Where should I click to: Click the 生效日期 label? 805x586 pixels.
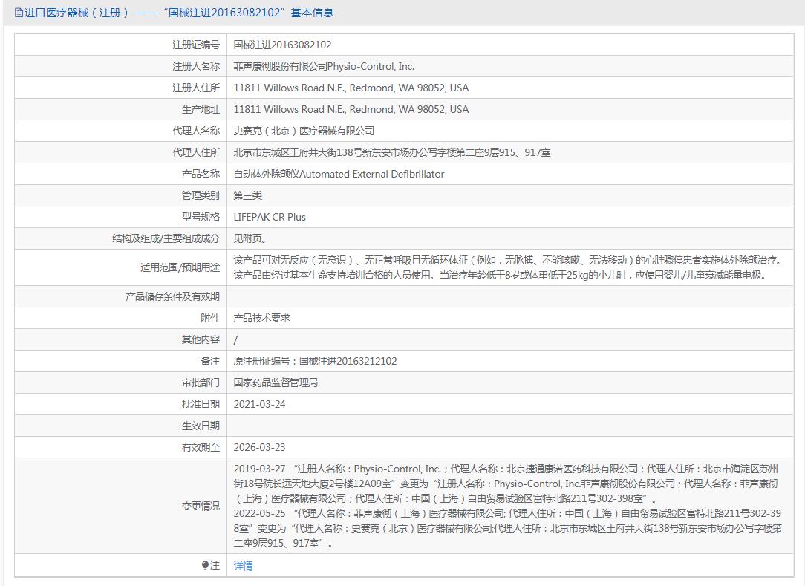click(201, 426)
